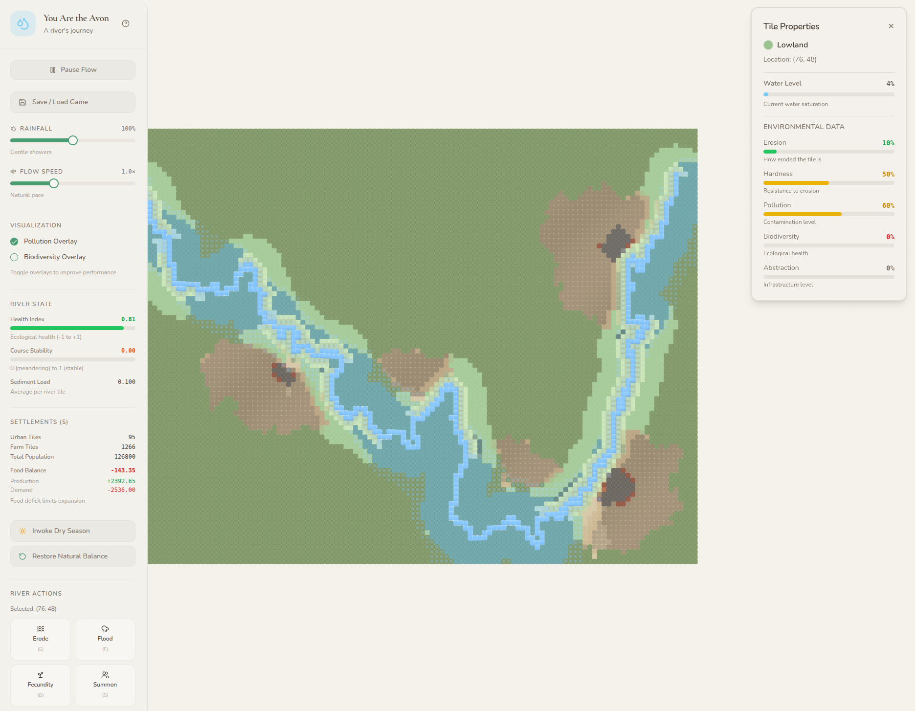The height and width of the screenshot is (711, 916).
Task: Click the Flood rain cloud icon
Action: pos(105,629)
